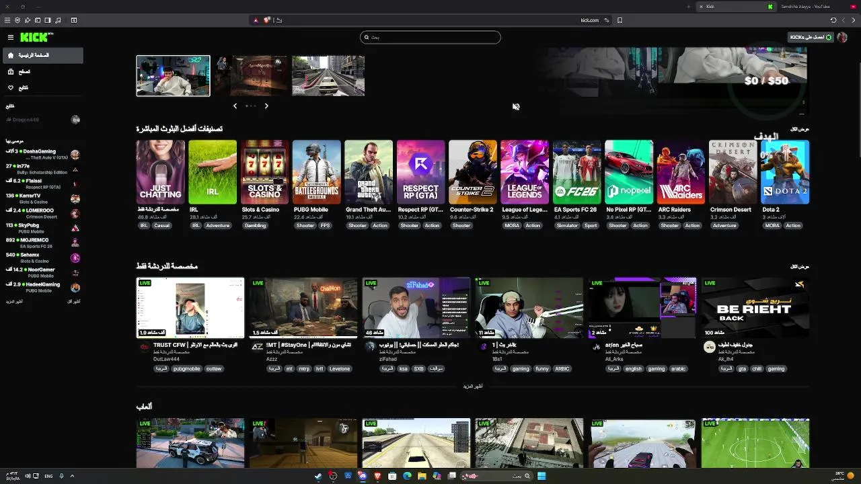Open the Following heart sidebar item

pyautogui.click(x=42, y=87)
